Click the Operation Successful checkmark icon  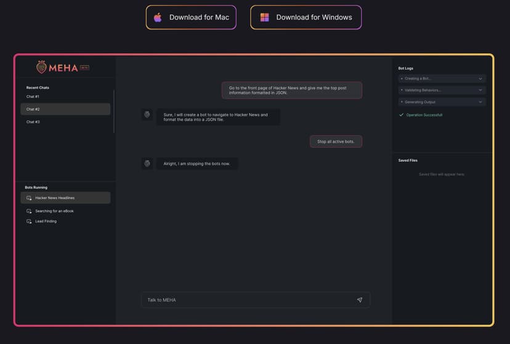tap(402, 114)
